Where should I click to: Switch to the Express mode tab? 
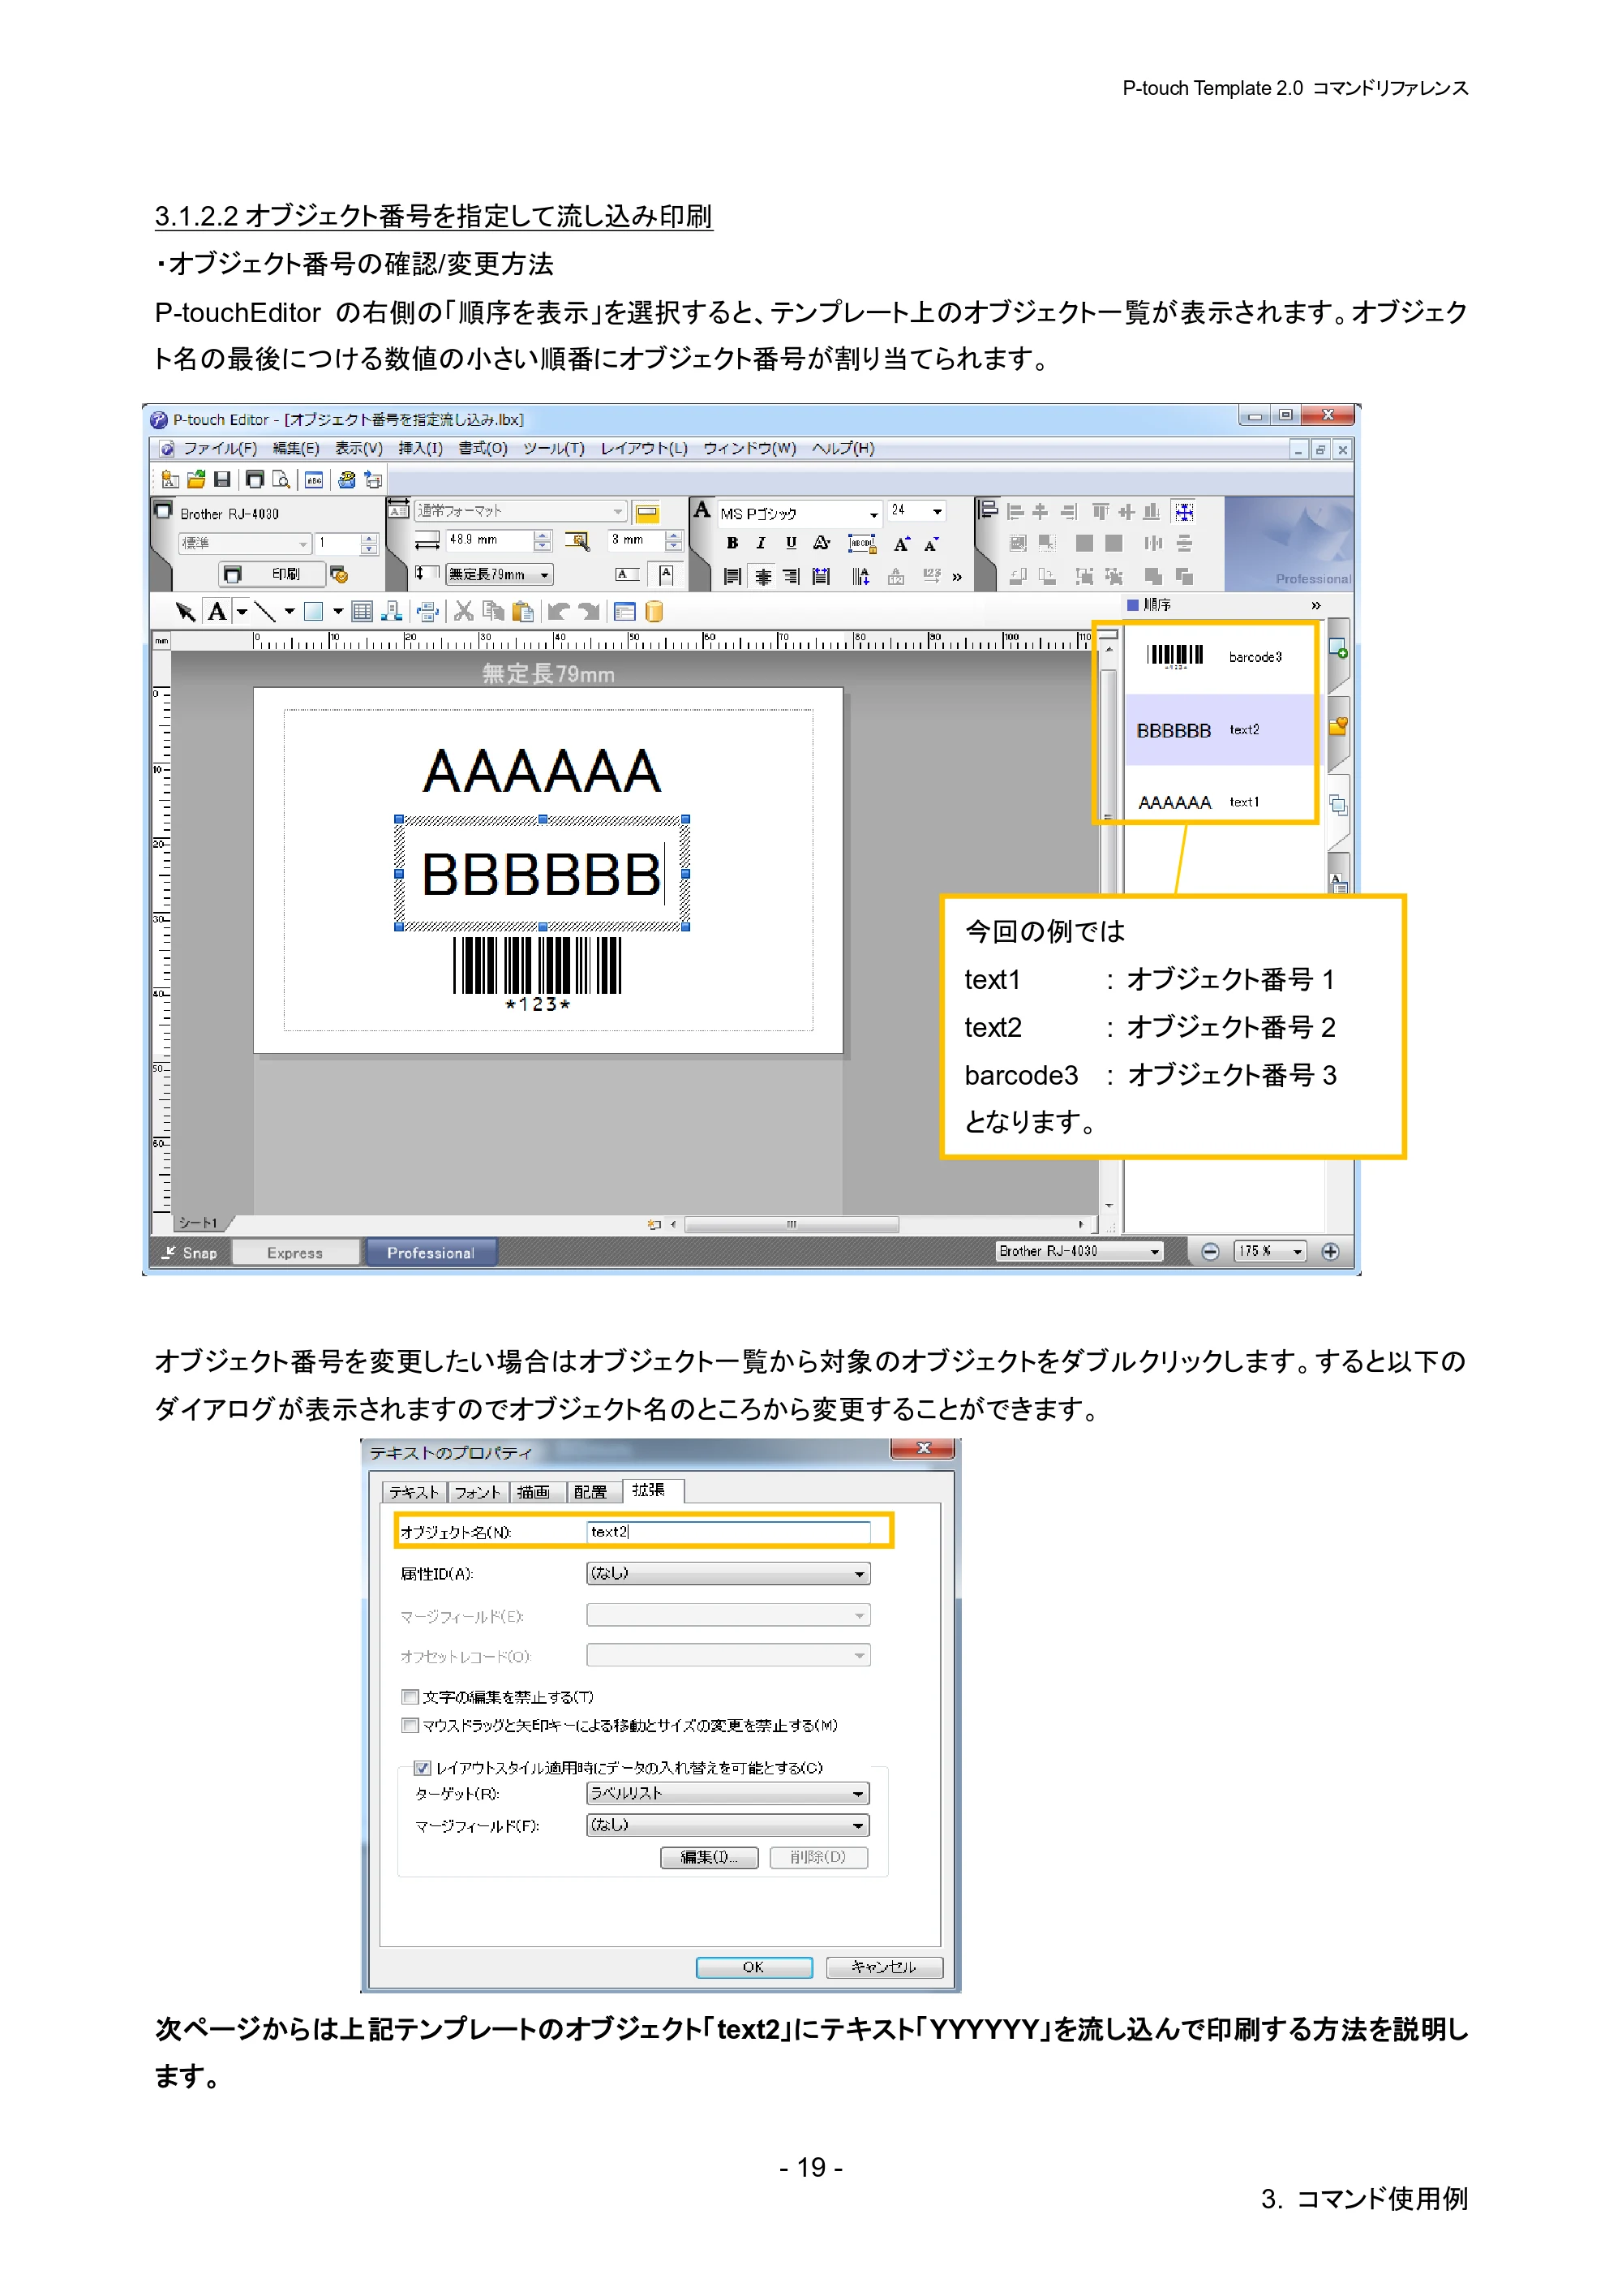(295, 1253)
